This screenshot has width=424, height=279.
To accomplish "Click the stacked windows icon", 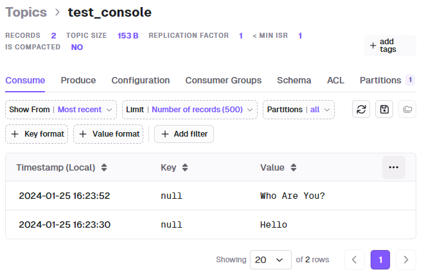I will point(407,109).
